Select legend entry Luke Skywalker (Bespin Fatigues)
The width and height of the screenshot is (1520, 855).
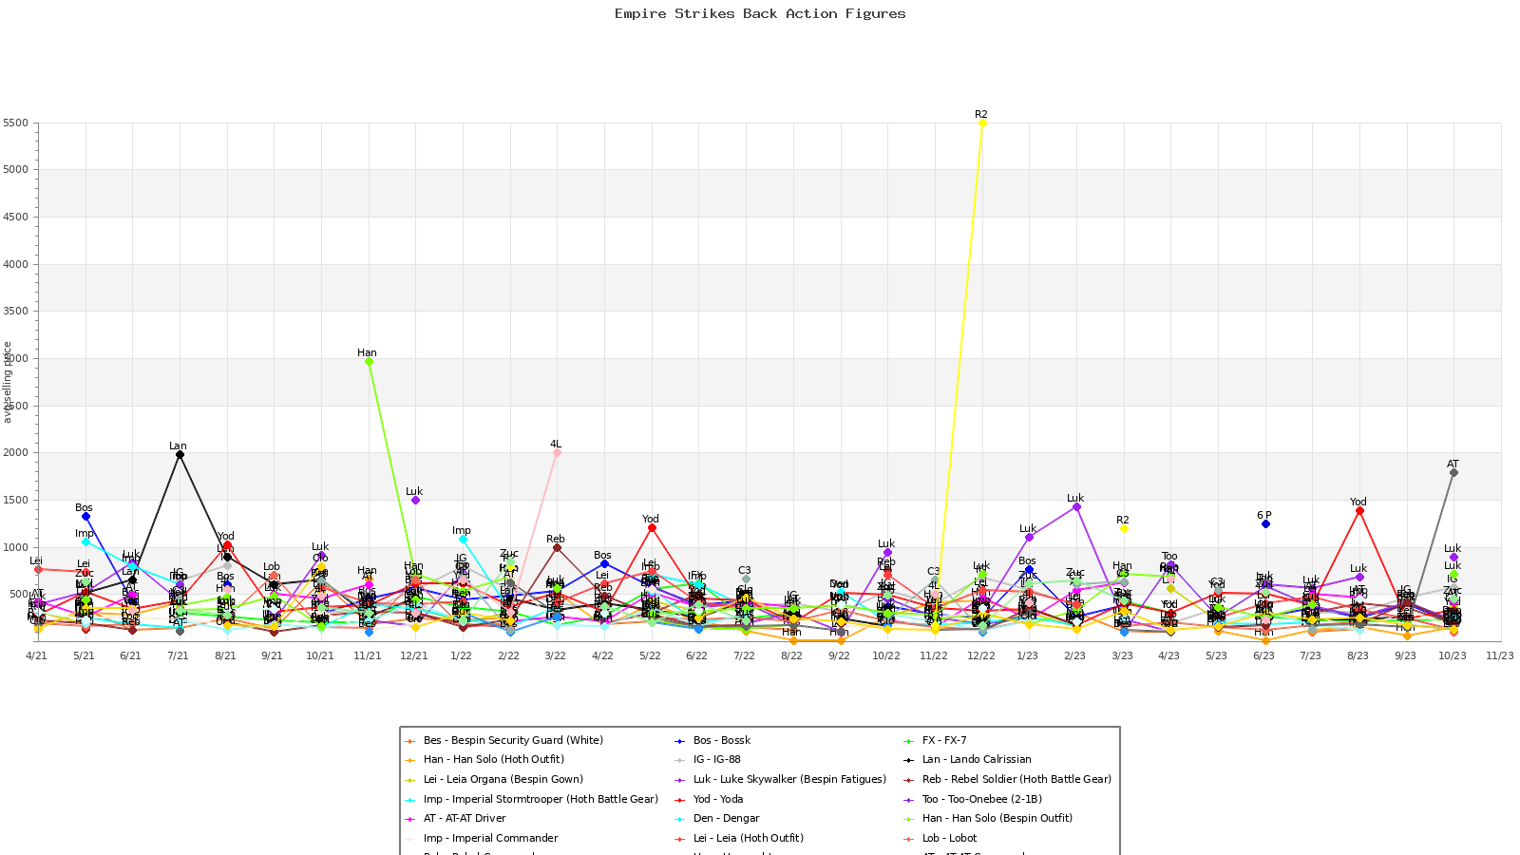(789, 779)
